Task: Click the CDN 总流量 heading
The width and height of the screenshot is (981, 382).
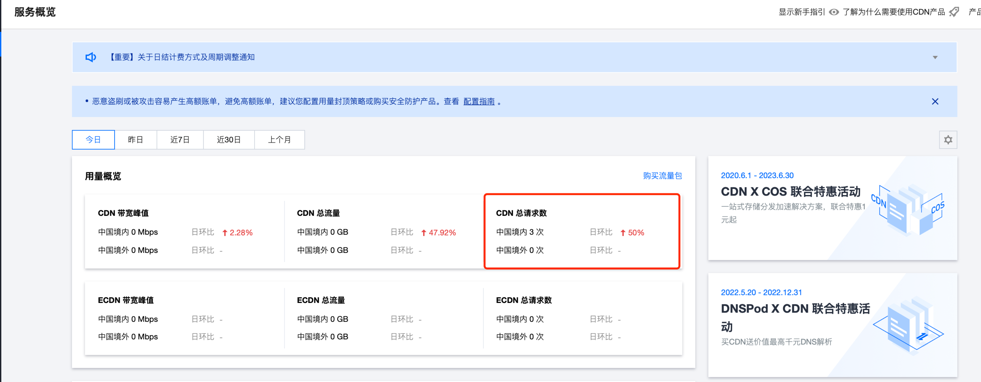Action: 318,213
